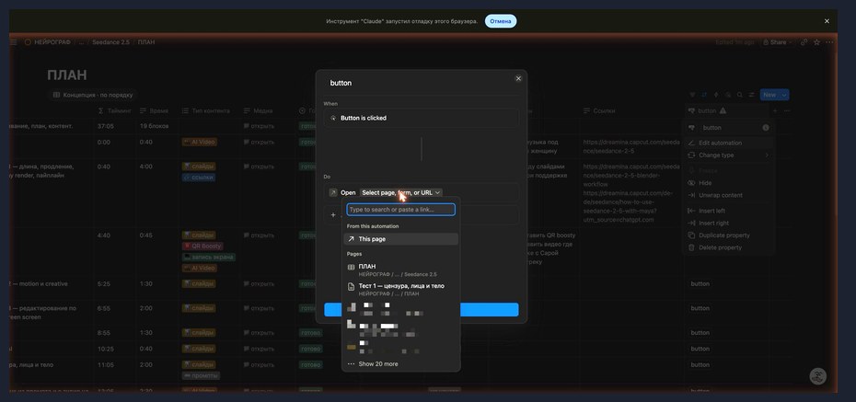Select Insert left in the property menu

[728, 211]
